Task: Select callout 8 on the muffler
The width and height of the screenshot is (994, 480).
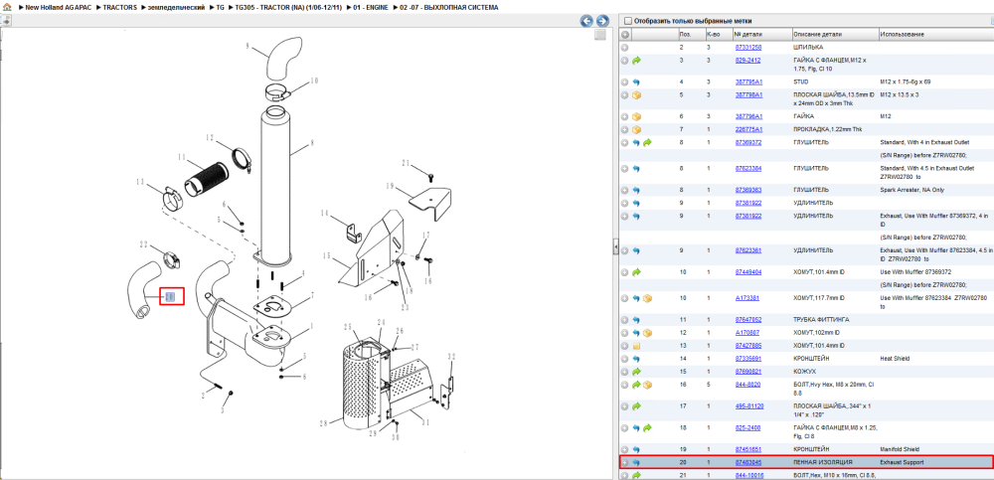Action: tap(311, 143)
